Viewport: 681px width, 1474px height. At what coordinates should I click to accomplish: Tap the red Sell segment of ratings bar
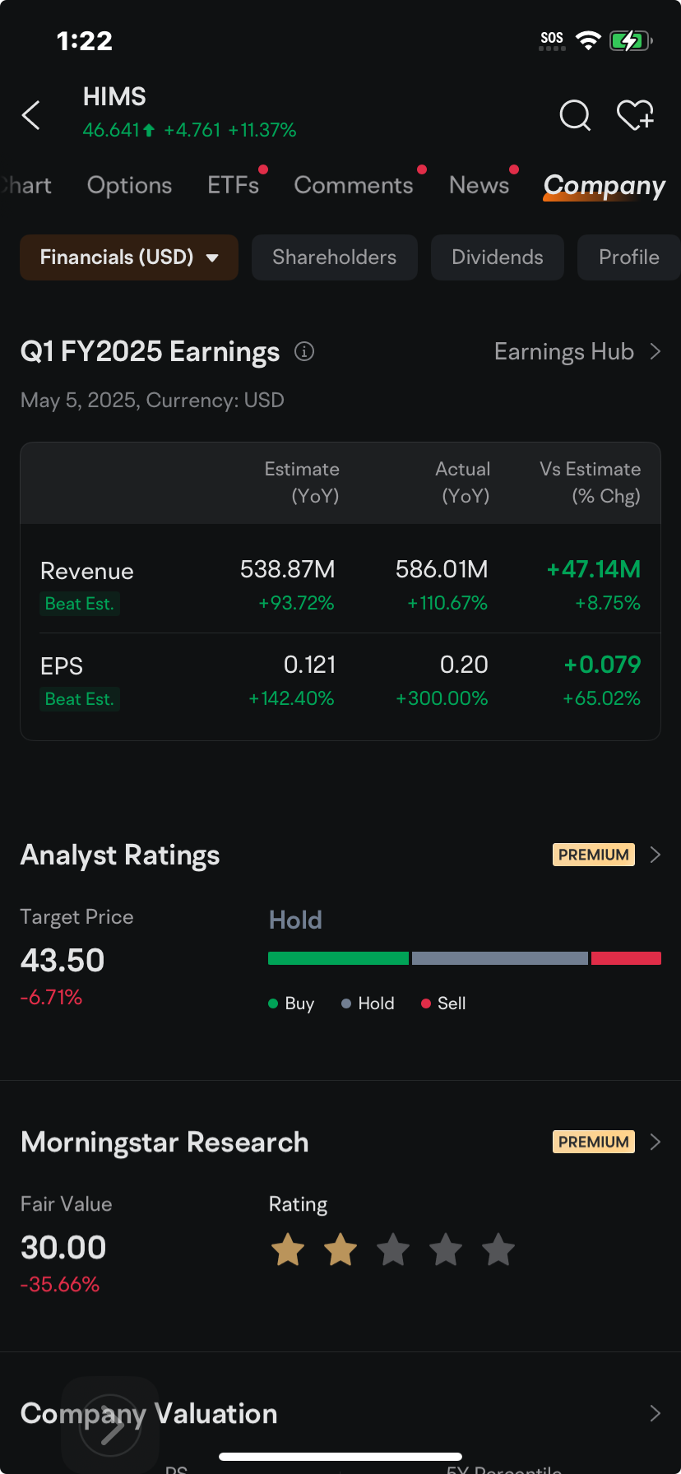[x=626, y=958]
